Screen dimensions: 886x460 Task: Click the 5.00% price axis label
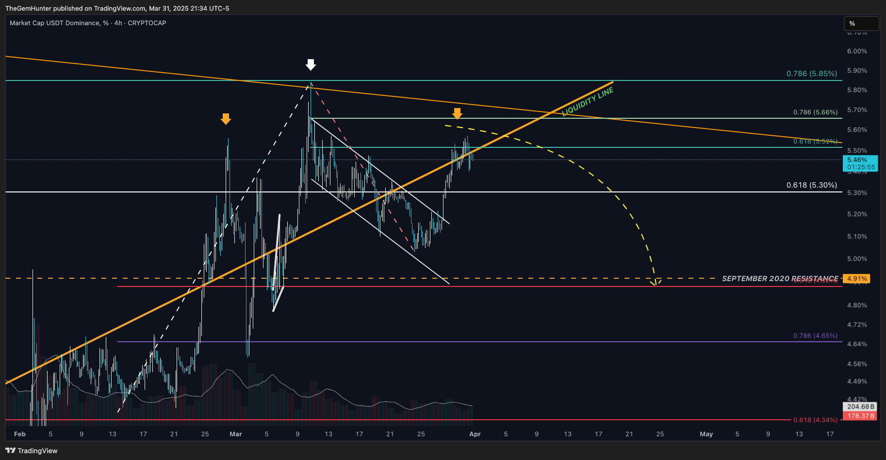coord(857,258)
